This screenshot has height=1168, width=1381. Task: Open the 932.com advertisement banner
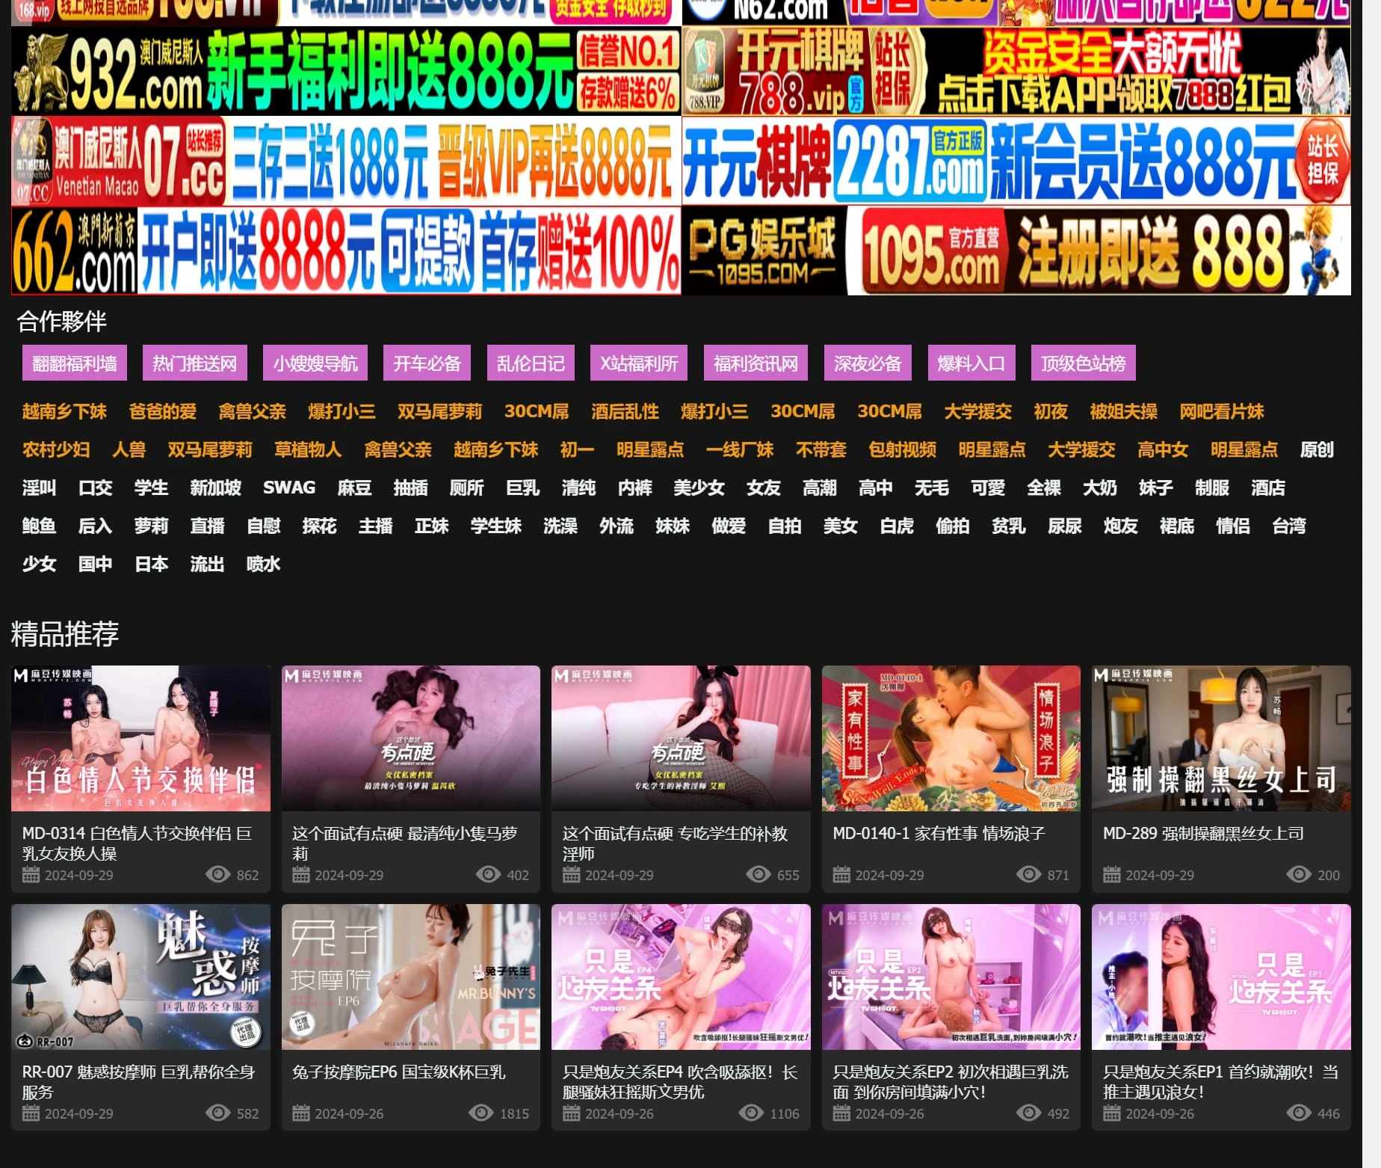[346, 72]
